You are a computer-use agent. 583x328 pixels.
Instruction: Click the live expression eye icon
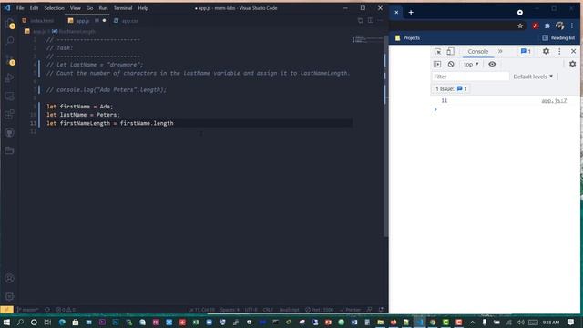(492, 64)
